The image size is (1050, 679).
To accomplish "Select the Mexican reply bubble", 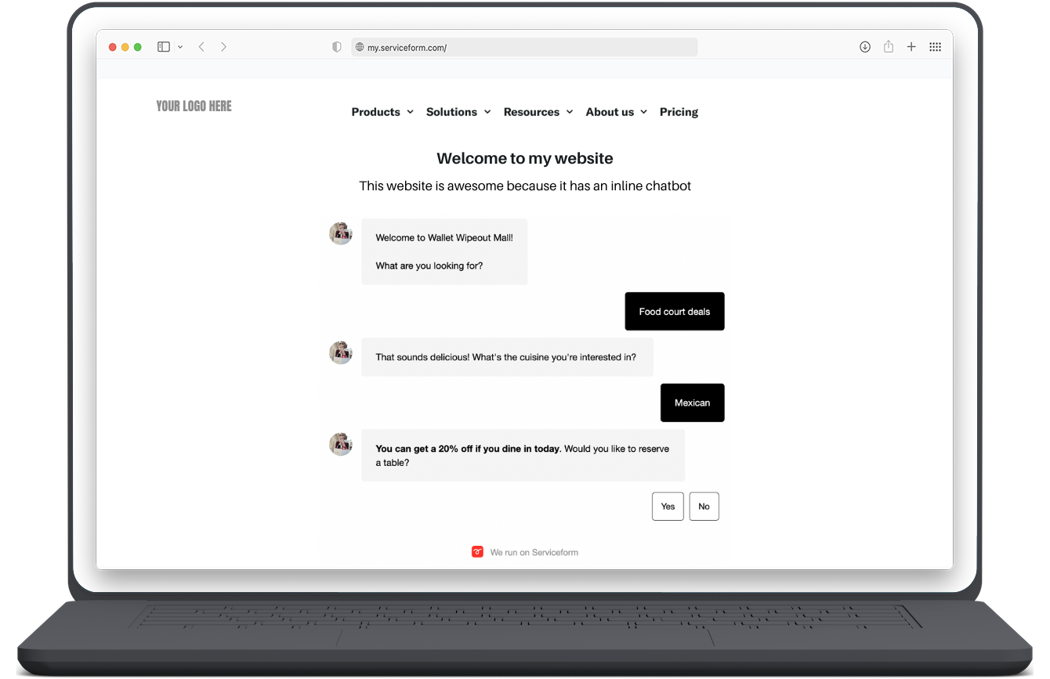I will tap(693, 403).
